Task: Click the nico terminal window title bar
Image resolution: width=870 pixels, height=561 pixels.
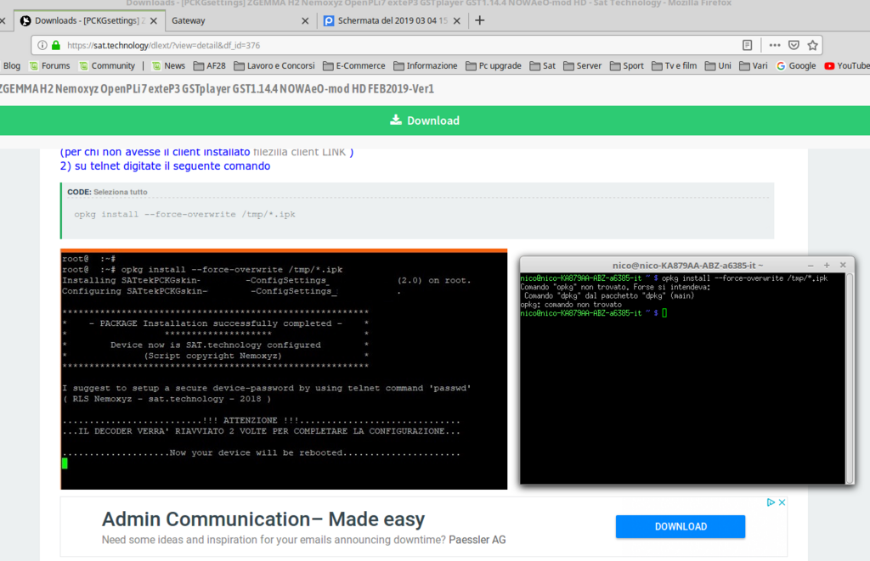Action: pyautogui.click(x=687, y=266)
